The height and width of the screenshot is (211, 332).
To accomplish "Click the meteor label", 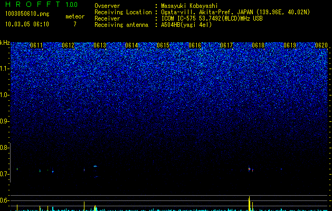I will [x=75, y=16].
